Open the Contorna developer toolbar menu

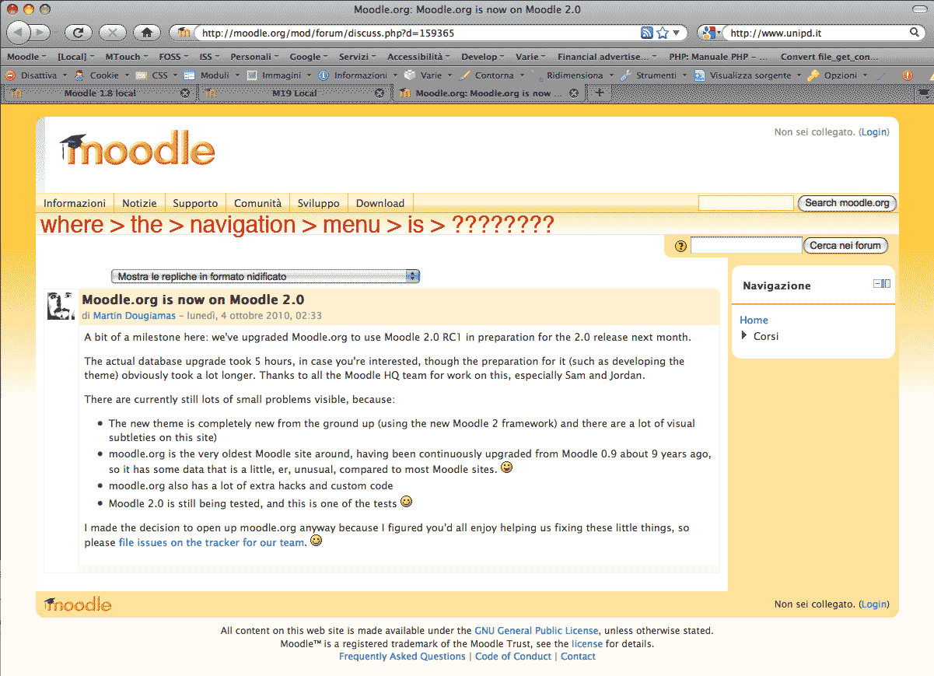tap(491, 75)
